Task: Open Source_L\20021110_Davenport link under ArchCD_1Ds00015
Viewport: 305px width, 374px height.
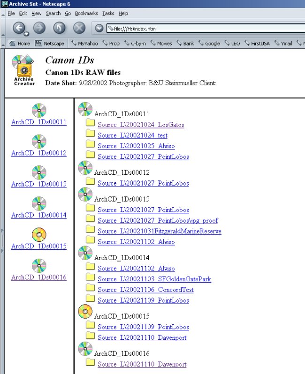Action: (x=142, y=338)
